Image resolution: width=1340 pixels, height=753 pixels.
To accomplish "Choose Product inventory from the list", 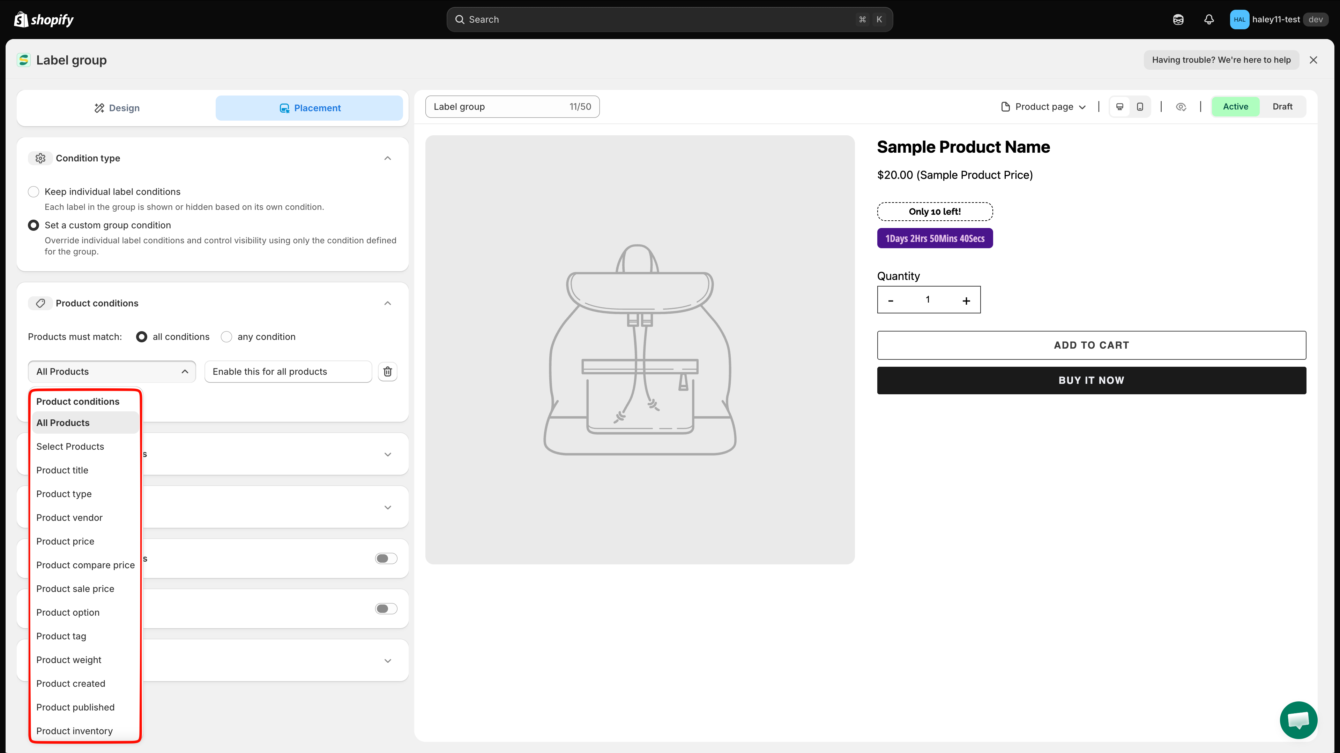I will coord(85,731).
